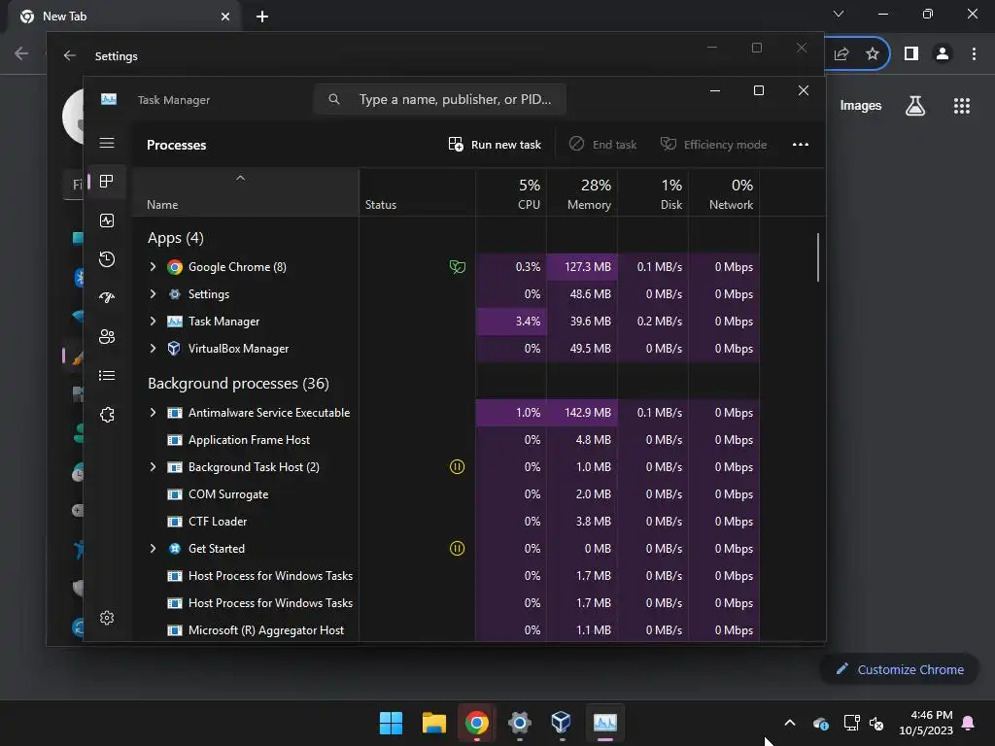Go back in the Settings window
The width and height of the screenshot is (995, 746).
(x=69, y=55)
